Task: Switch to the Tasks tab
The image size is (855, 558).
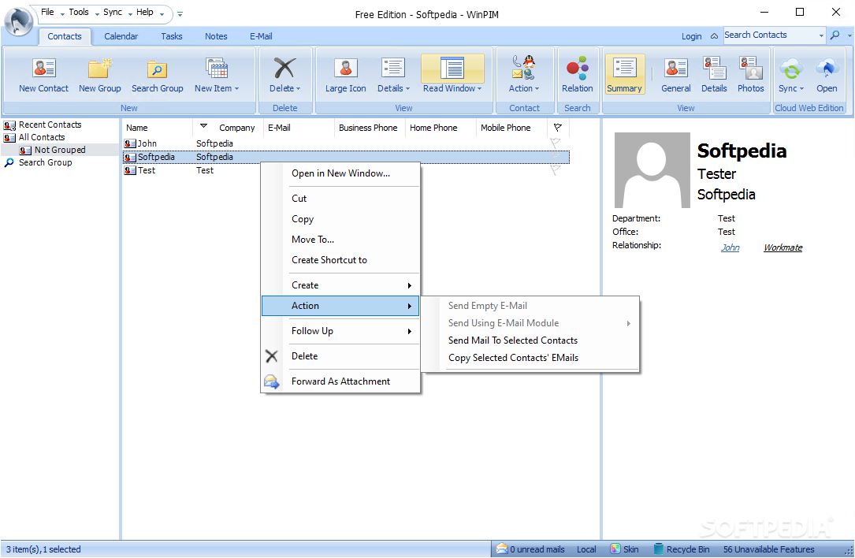Action: (171, 36)
